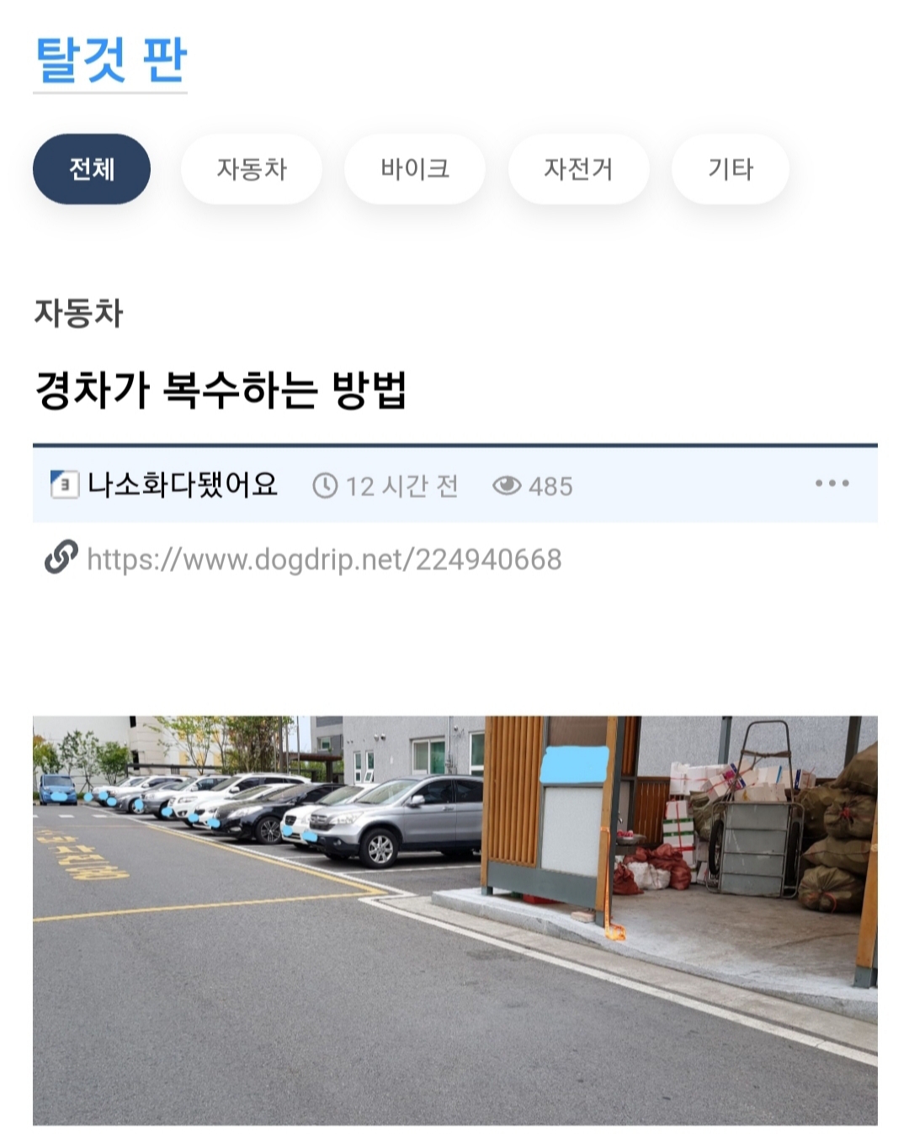
Task: Select the 기타 category tab
Action: click(x=731, y=169)
